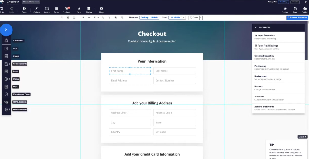
Task: Save the page with Save icon
Action: pos(295,10)
